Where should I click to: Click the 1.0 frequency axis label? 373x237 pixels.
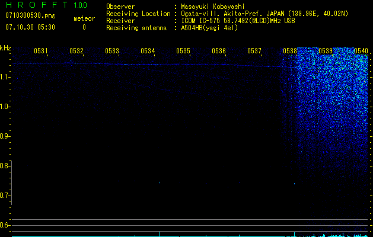(5, 107)
